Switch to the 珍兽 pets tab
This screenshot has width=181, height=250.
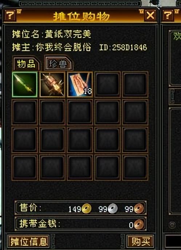click(59, 63)
